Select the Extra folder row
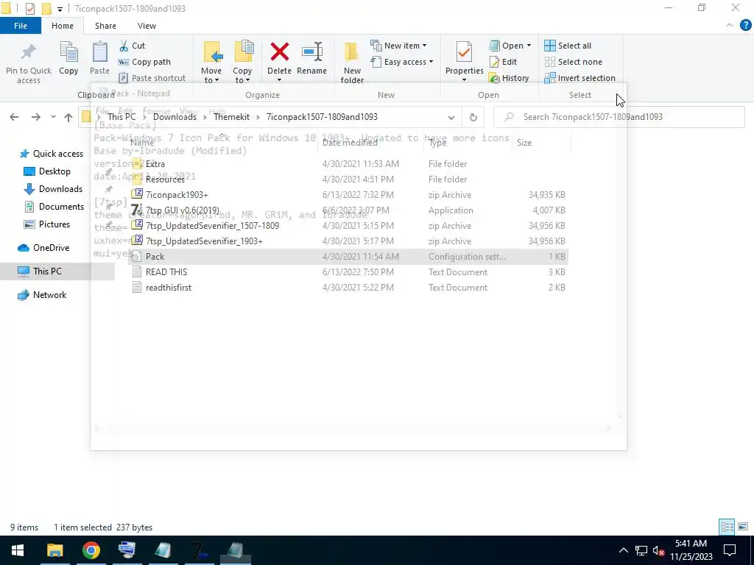 [348, 164]
